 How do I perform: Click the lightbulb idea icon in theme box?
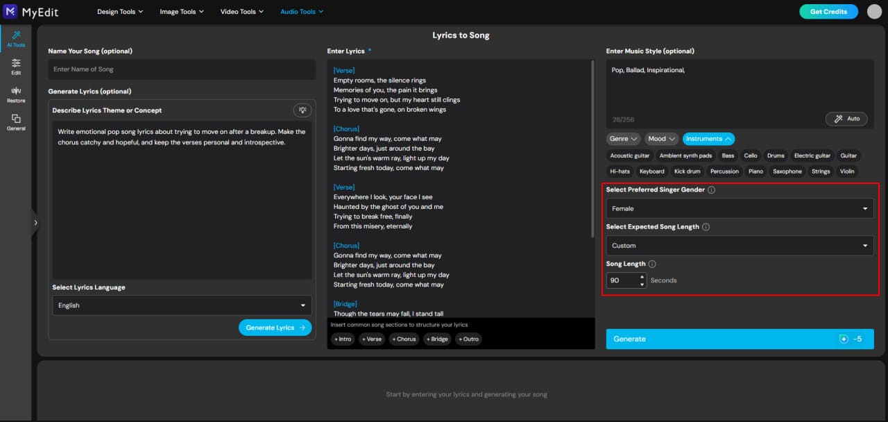302,110
